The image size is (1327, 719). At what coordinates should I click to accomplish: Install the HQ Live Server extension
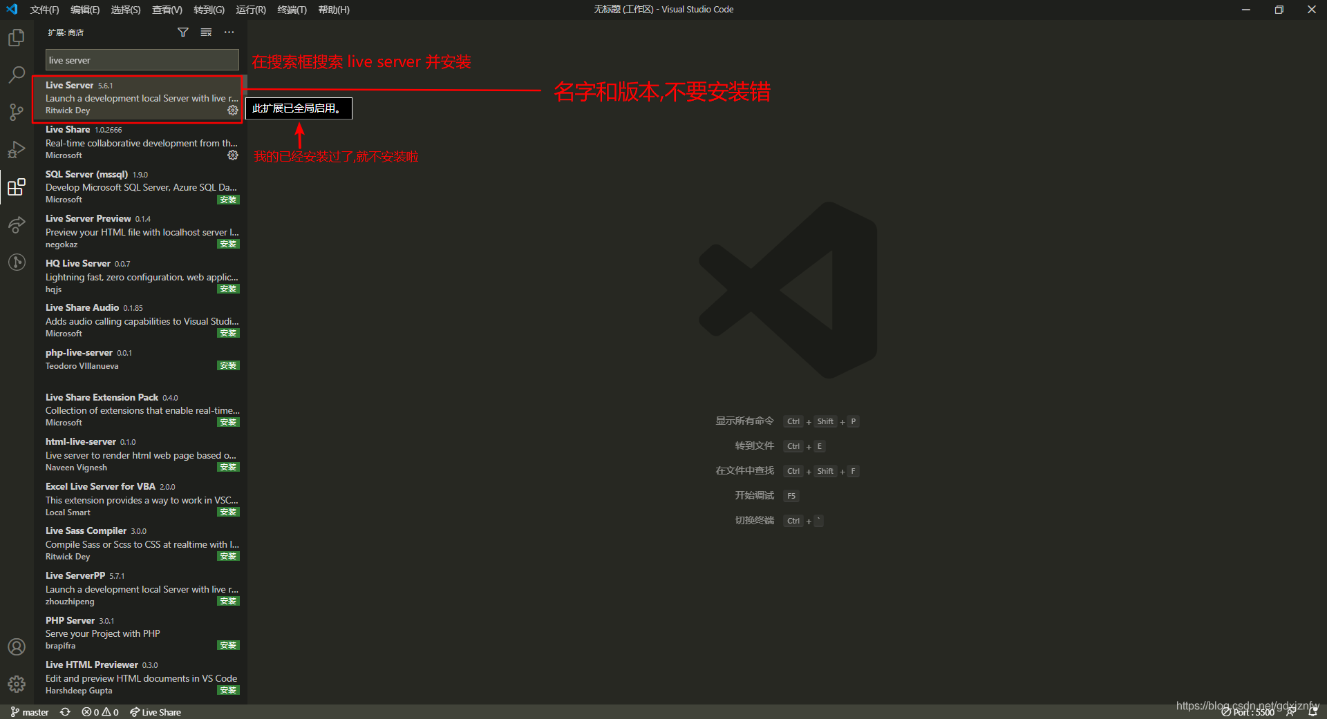click(x=228, y=289)
